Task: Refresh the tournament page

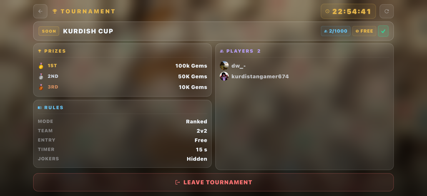Action: [387, 11]
